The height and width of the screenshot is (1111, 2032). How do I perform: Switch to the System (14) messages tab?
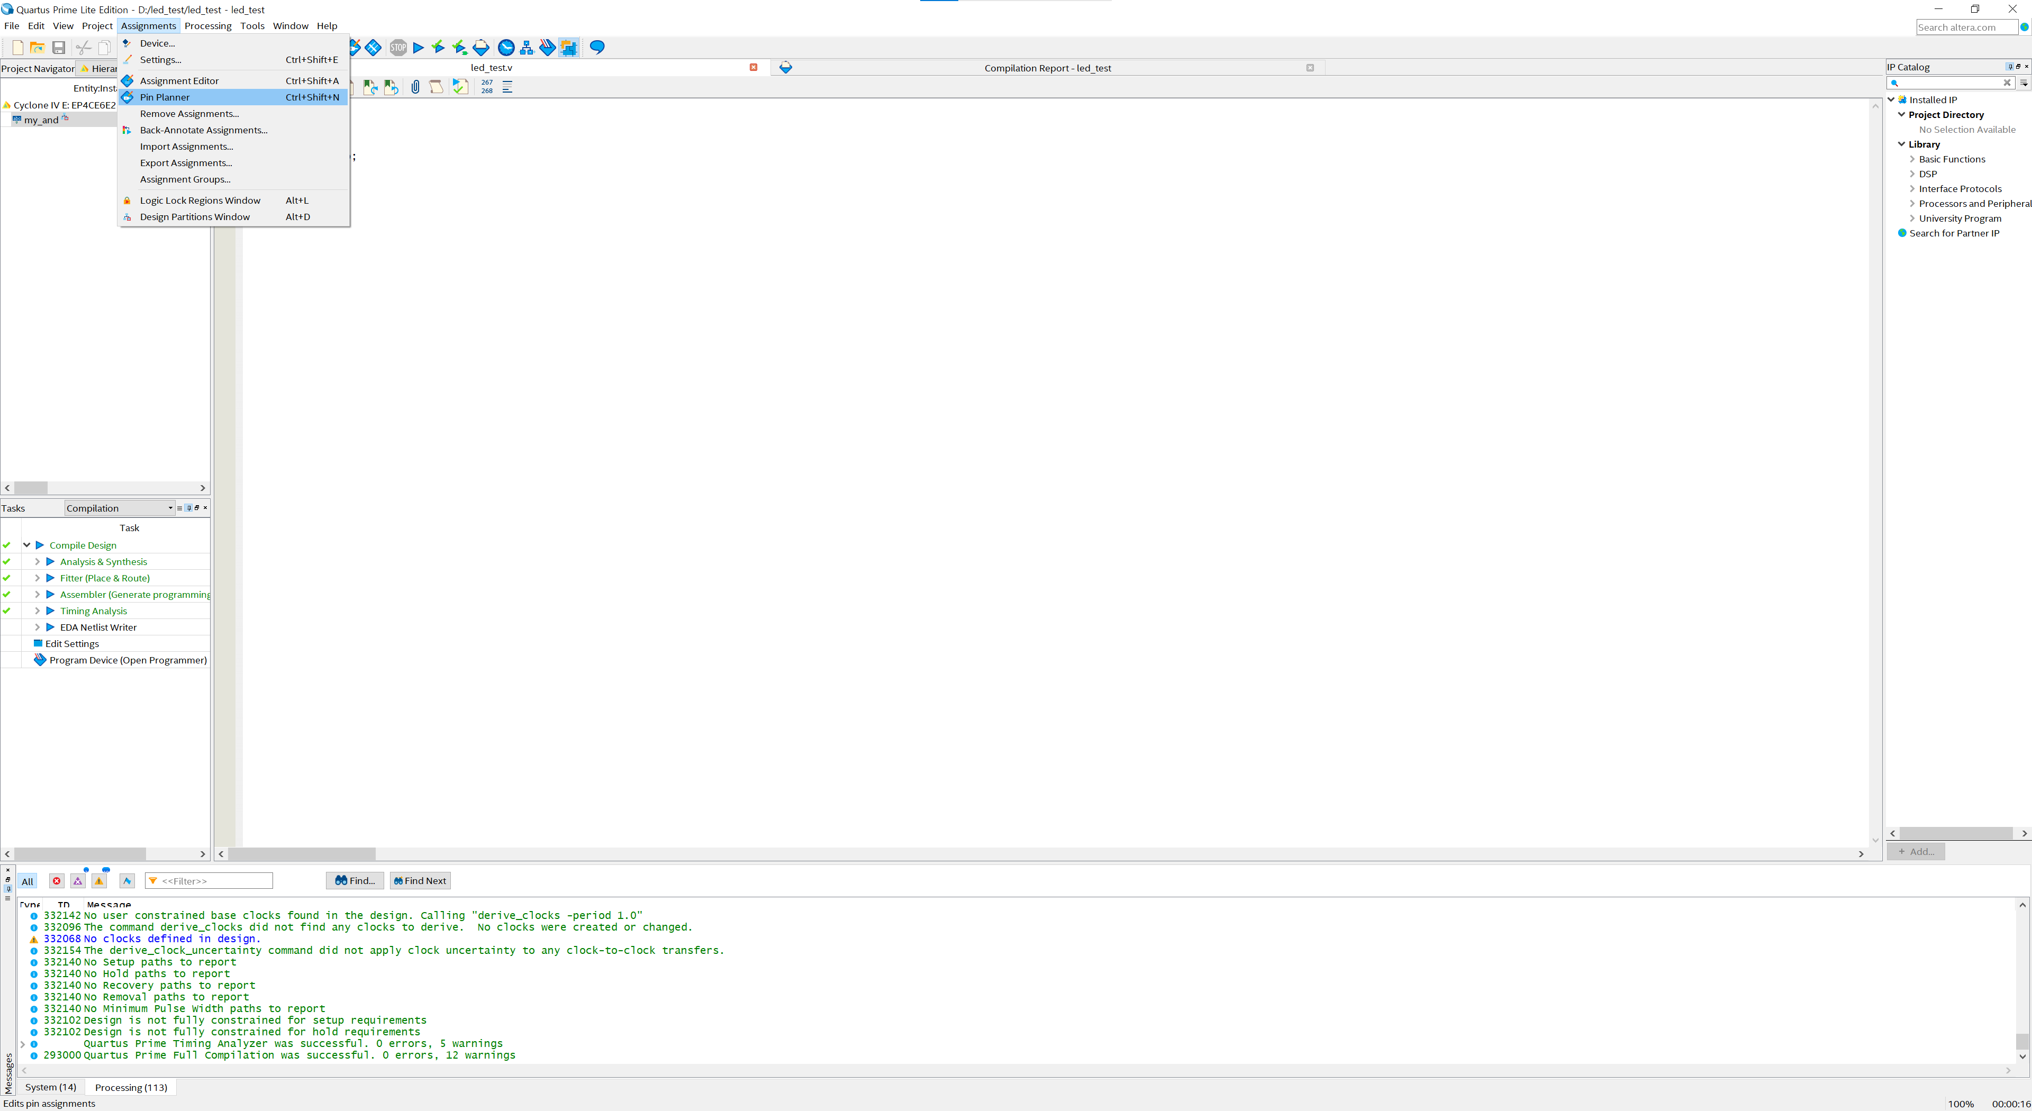pos(50,1087)
